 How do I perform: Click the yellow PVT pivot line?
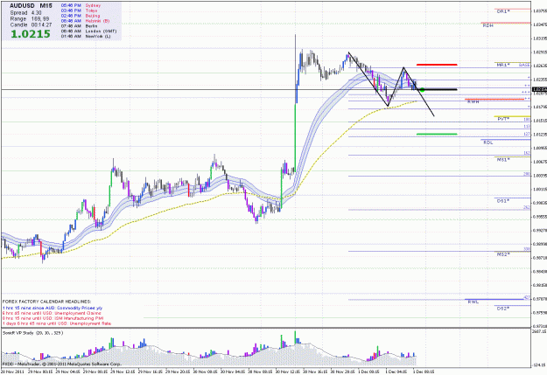pos(512,116)
